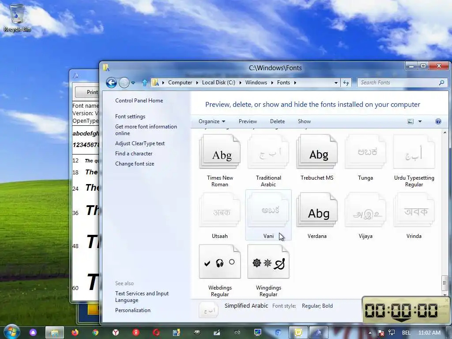
Task: Go back with the Back arrow button
Action: (x=111, y=83)
